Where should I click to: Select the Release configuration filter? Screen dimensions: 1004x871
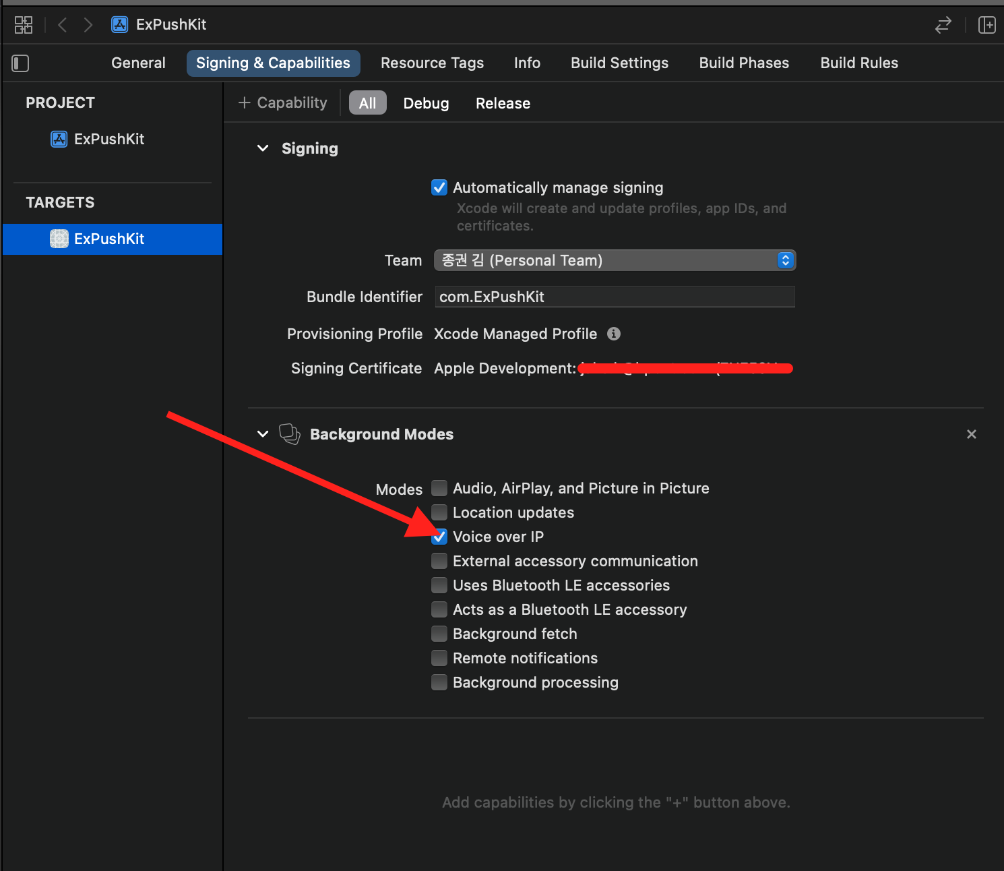pos(503,103)
